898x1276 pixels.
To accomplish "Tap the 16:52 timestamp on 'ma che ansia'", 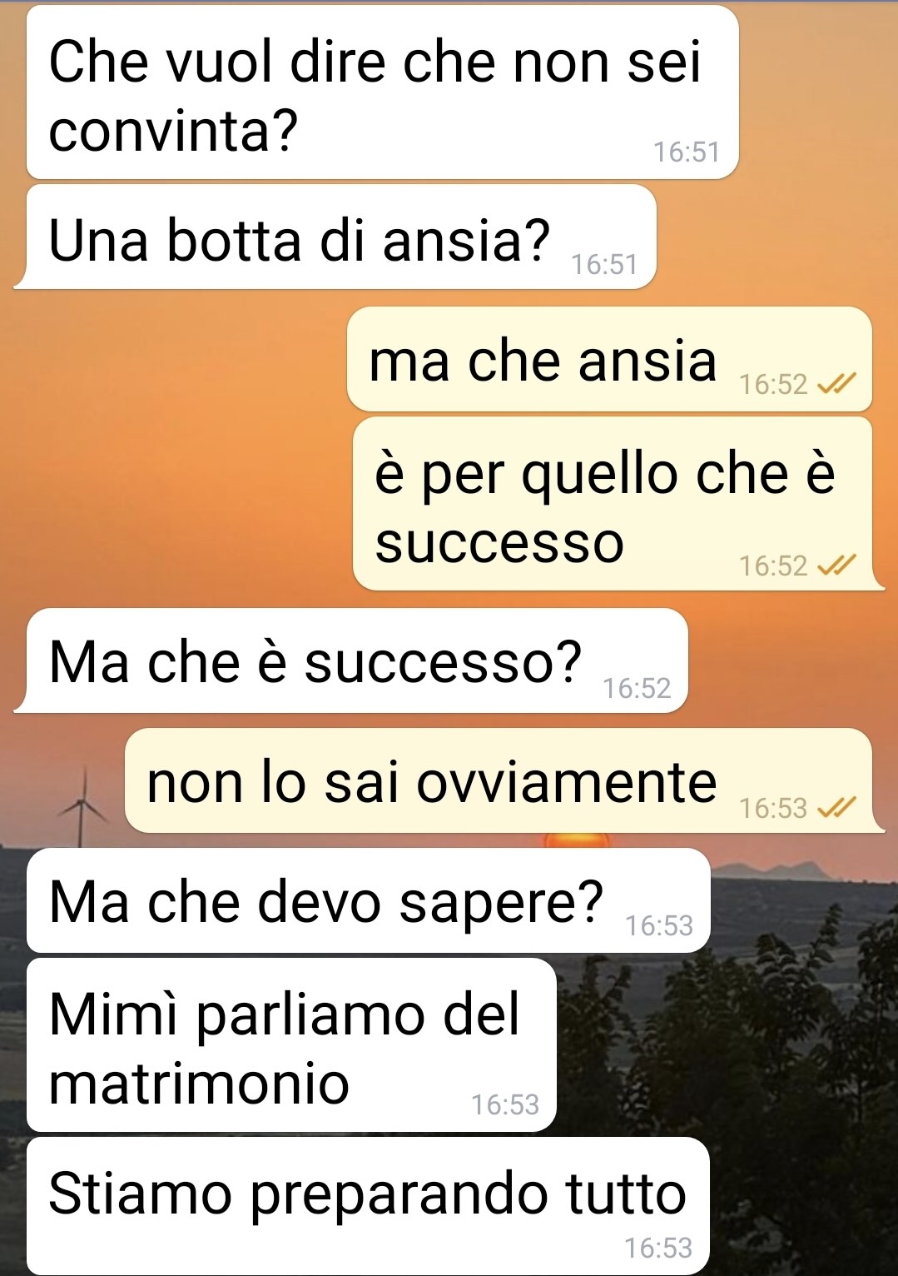I will [773, 384].
